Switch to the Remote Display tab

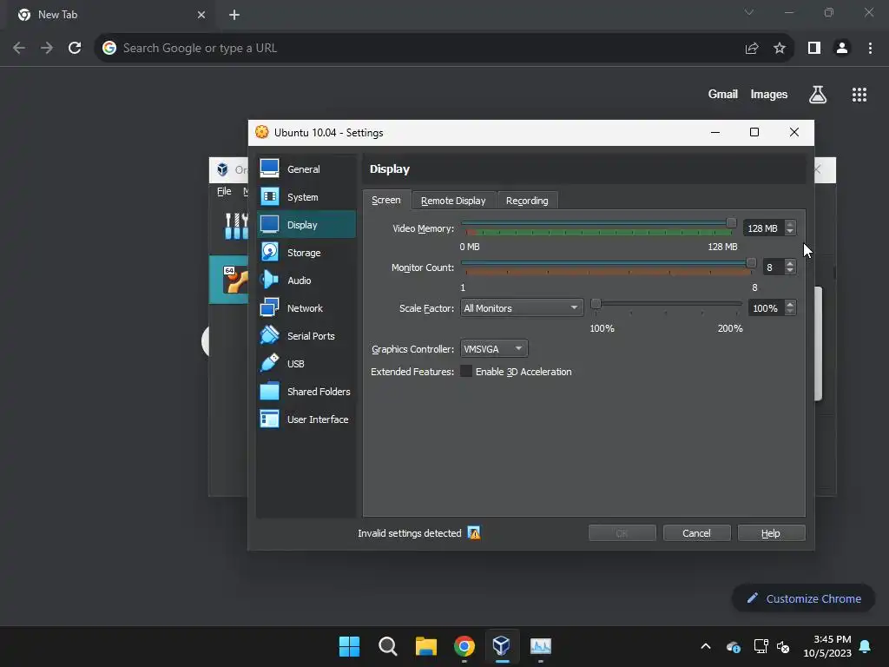tap(453, 201)
